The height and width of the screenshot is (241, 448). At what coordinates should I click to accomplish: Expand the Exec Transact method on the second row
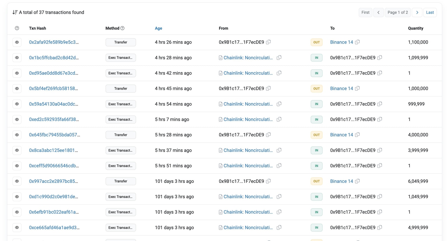[120, 58]
